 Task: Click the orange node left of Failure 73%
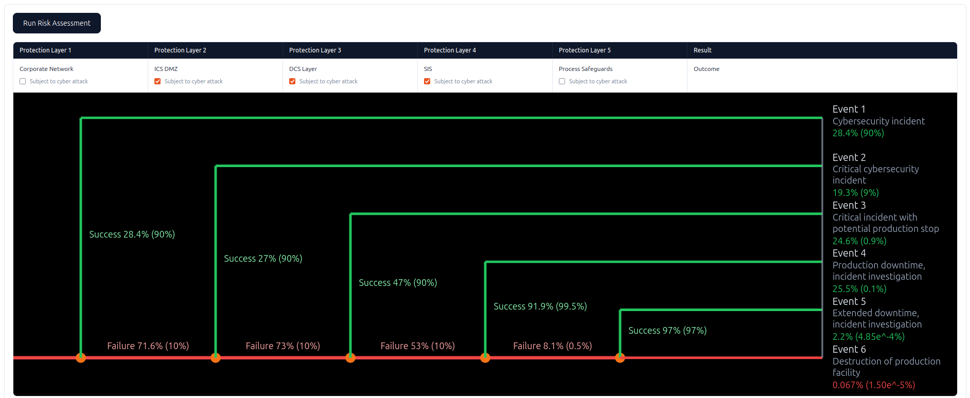tap(216, 358)
